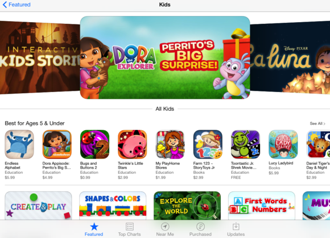
Task: Open the Endless Alphabet app icon
Action: tap(19, 144)
